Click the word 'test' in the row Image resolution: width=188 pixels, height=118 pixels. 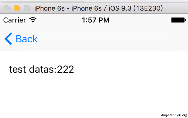point(17,69)
